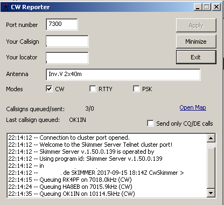Select log line 'Skimmer Server v.1.50.0.139 is operated by'
This screenshot has height=205, width=224.
click(x=81, y=152)
